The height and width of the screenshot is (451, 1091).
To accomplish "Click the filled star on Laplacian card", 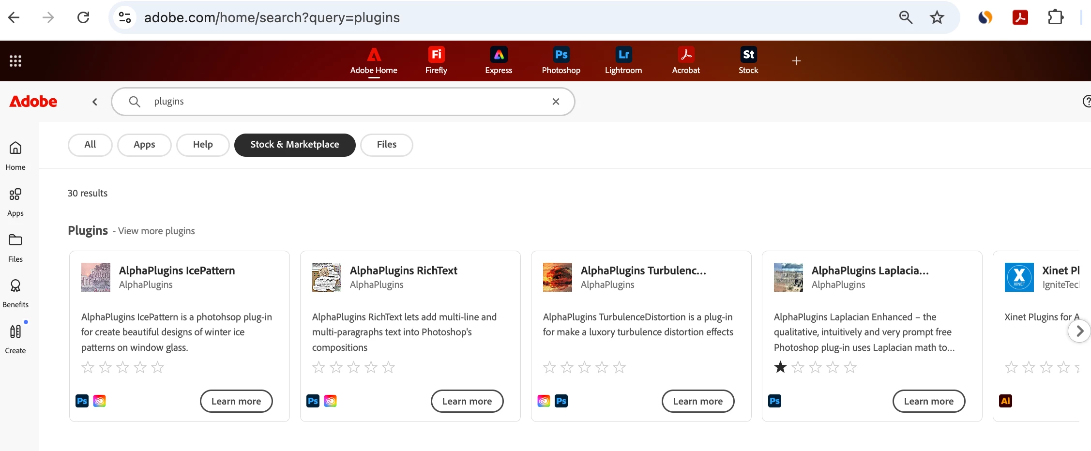I will [780, 367].
